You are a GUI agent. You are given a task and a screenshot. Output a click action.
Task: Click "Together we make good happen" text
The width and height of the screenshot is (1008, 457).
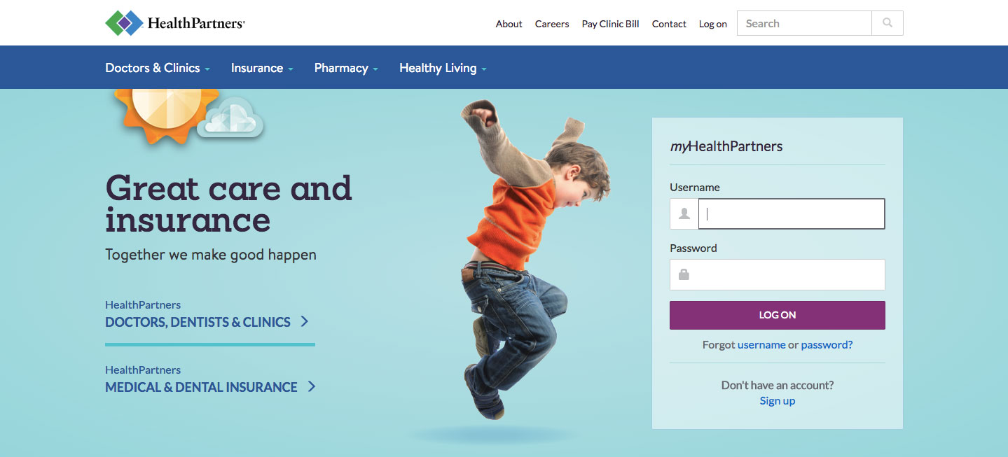point(211,255)
